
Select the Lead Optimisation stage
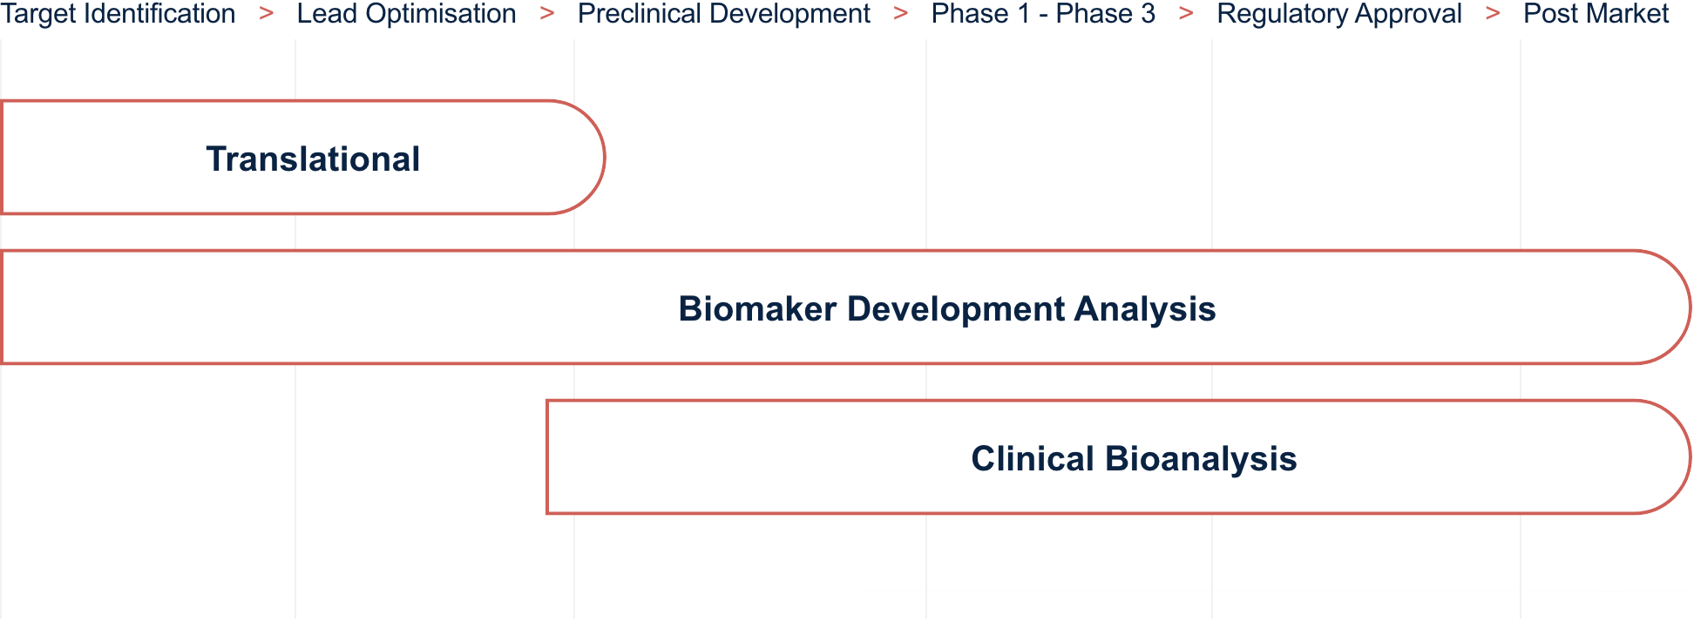coord(406,14)
